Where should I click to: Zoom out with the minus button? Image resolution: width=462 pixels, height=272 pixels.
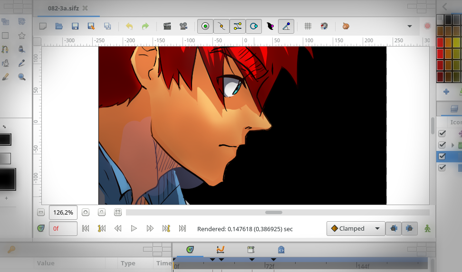pos(41,212)
